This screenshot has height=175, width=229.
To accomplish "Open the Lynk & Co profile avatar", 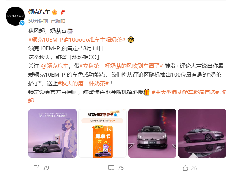I will 15,16.
